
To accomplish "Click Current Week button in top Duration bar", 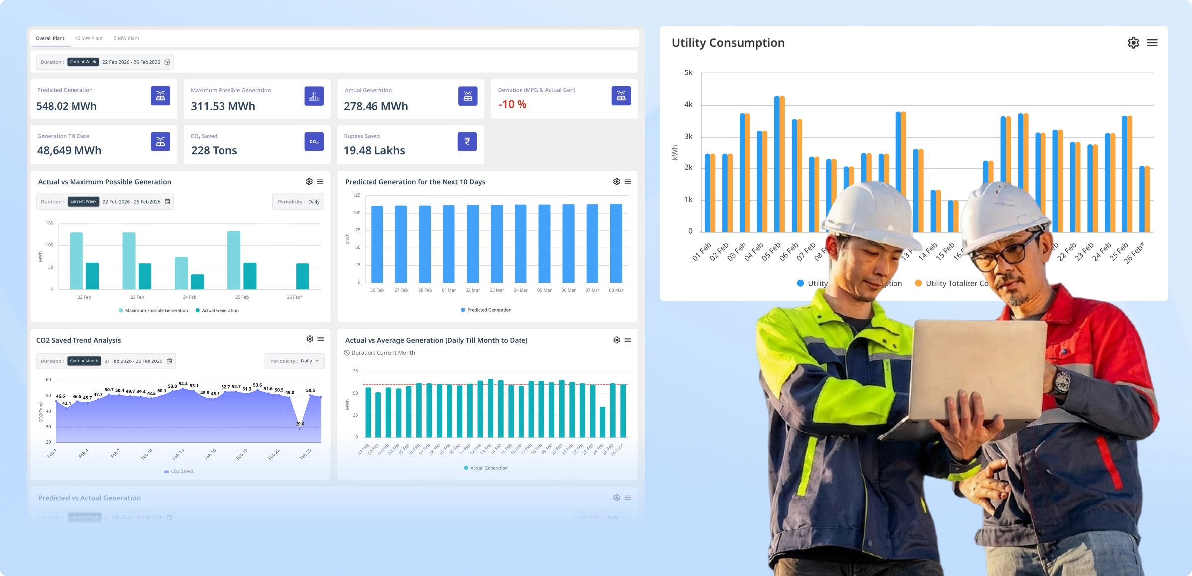I will click(x=83, y=62).
